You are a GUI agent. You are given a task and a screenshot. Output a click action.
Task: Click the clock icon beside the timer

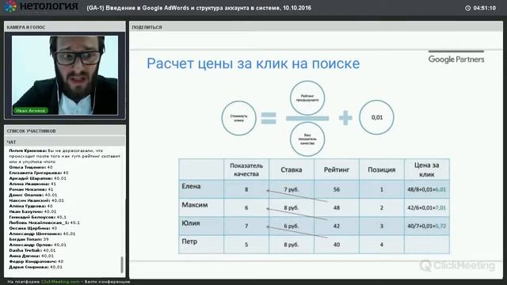click(x=467, y=8)
